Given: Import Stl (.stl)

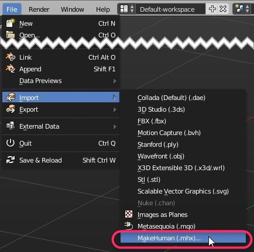Looking at the screenshot, I should point(183,179).
